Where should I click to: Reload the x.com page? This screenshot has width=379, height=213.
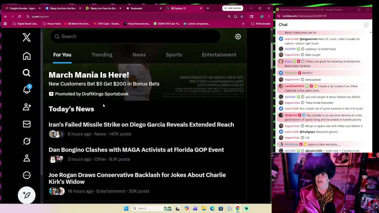[x=20, y=17]
